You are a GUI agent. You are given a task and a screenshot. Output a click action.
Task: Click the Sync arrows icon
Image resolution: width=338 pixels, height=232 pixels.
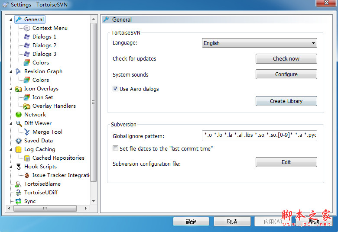pyautogui.click(x=19, y=201)
